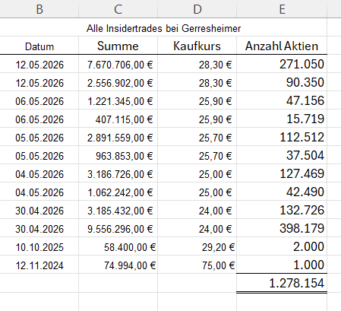Select column E header

tap(282, 9)
